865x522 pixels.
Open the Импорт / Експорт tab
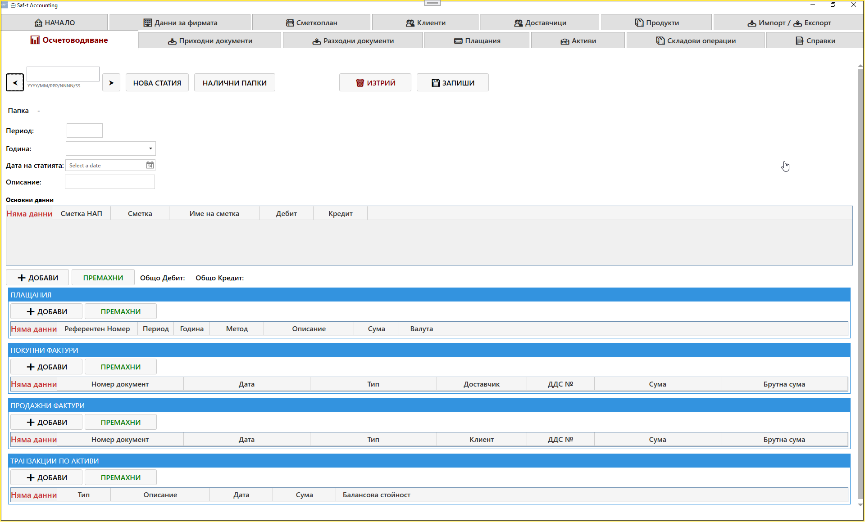789,22
